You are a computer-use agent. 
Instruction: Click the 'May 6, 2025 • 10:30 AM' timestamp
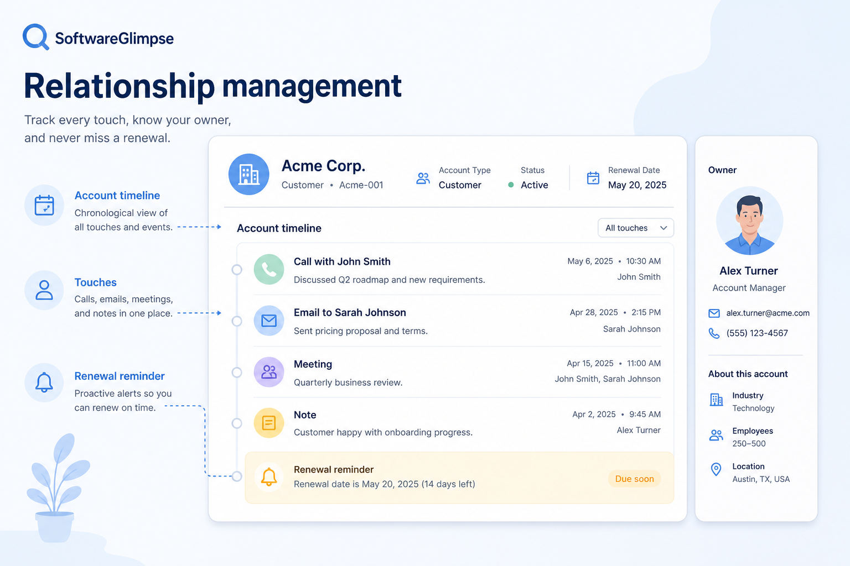[x=614, y=261]
